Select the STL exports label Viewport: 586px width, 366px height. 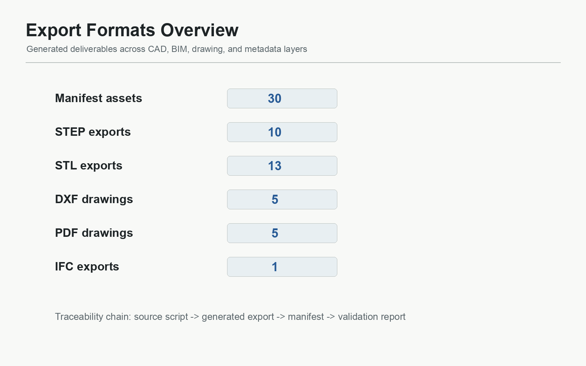tap(89, 166)
